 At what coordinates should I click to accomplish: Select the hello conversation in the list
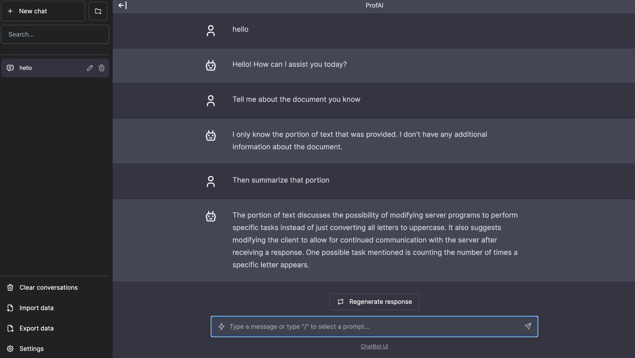coord(44,68)
